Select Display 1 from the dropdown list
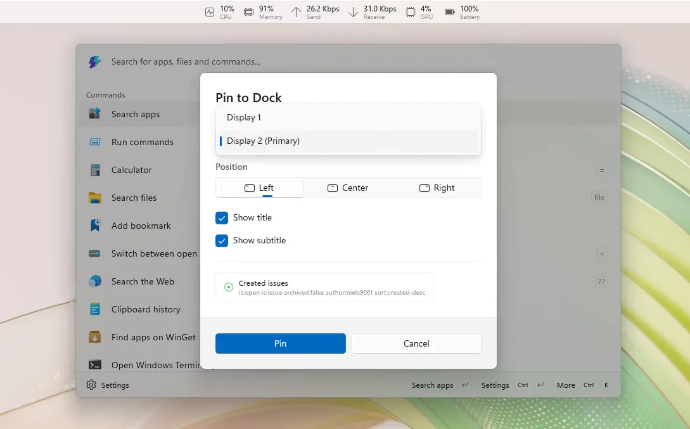The width and height of the screenshot is (690, 429). (x=348, y=117)
